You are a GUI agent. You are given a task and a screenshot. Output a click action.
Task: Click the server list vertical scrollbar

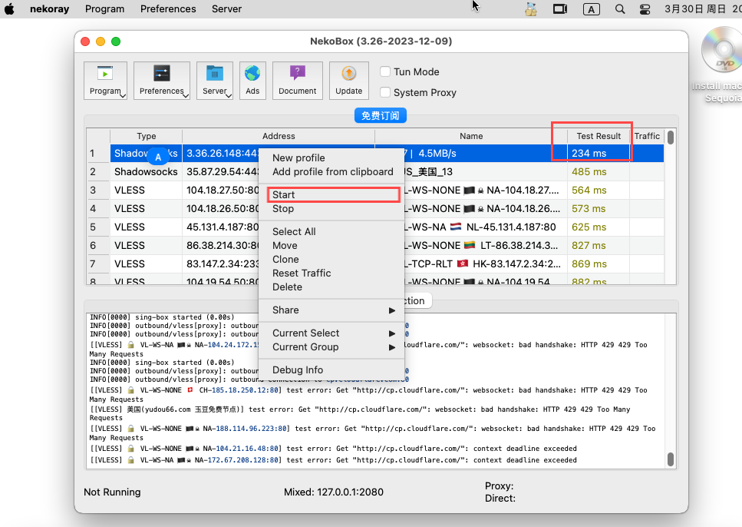tap(671, 137)
